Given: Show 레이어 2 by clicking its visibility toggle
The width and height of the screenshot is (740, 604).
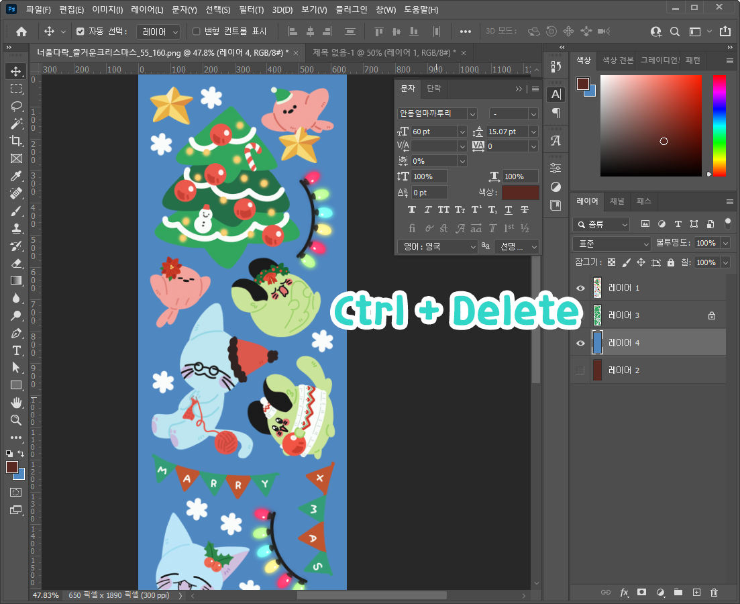Looking at the screenshot, I should click(x=580, y=369).
